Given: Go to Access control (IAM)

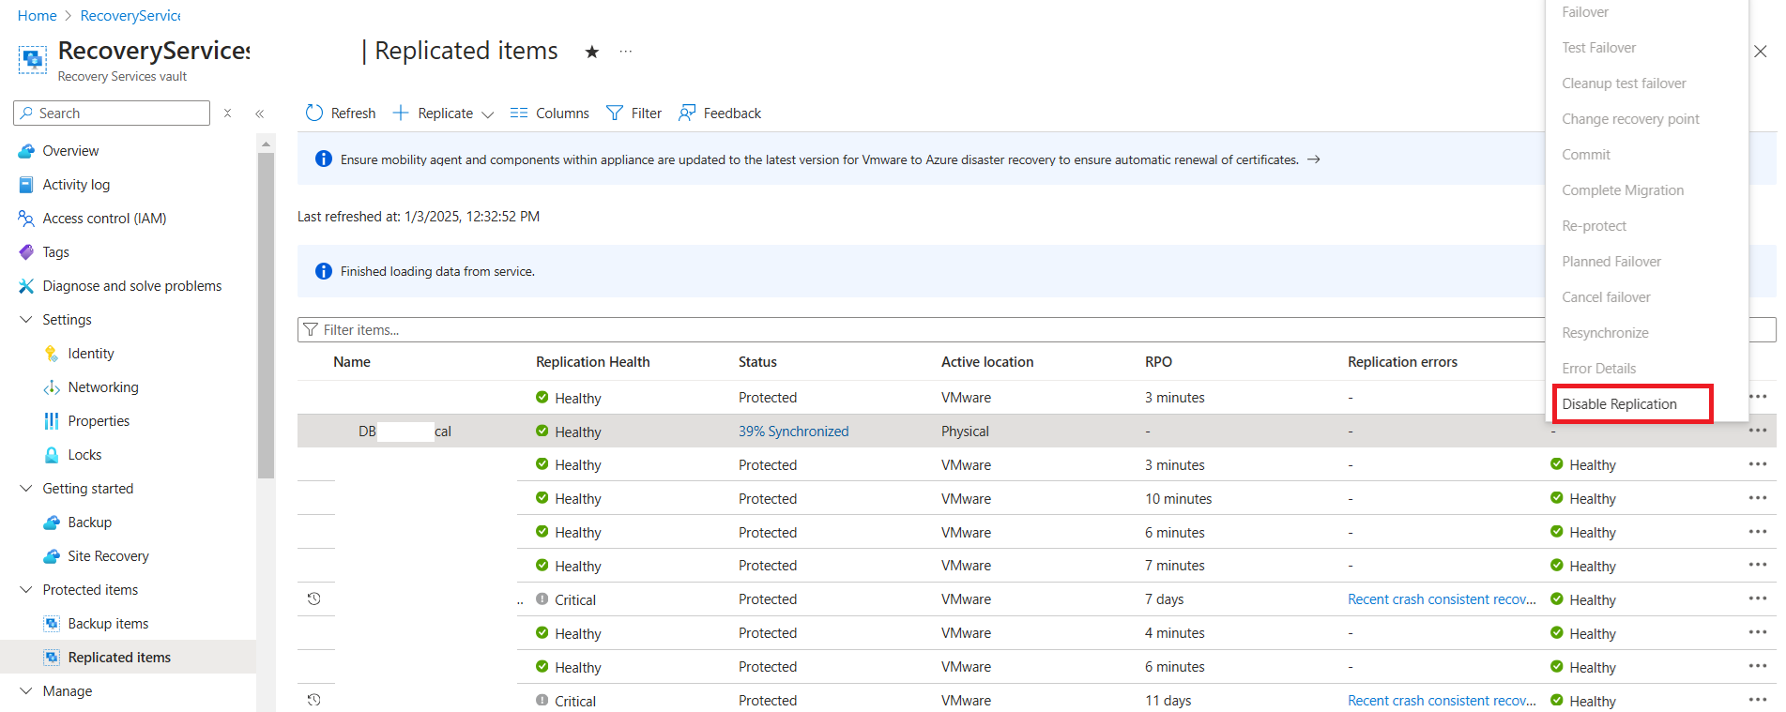Looking at the screenshot, I should click(x=104, y=219).
